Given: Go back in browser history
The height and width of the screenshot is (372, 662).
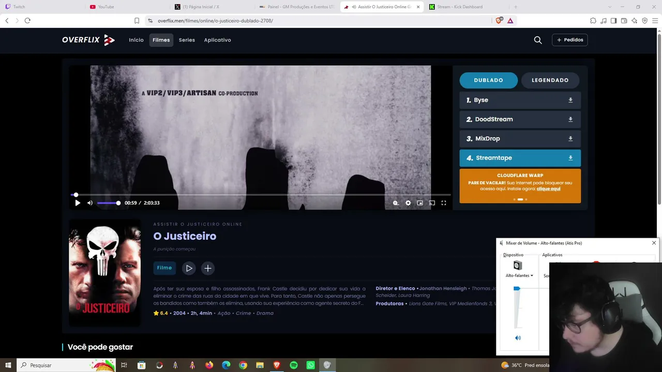Looking at the screenshot, I should tap(7, 21).
